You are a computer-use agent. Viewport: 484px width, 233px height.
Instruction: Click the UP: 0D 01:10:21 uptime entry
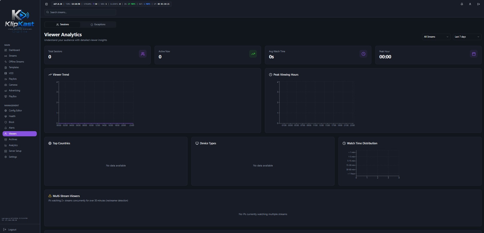tap(162, 4)
